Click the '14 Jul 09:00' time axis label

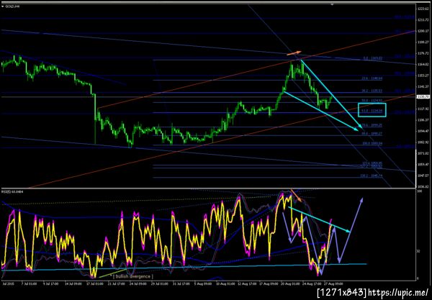[x=73, y=283]
